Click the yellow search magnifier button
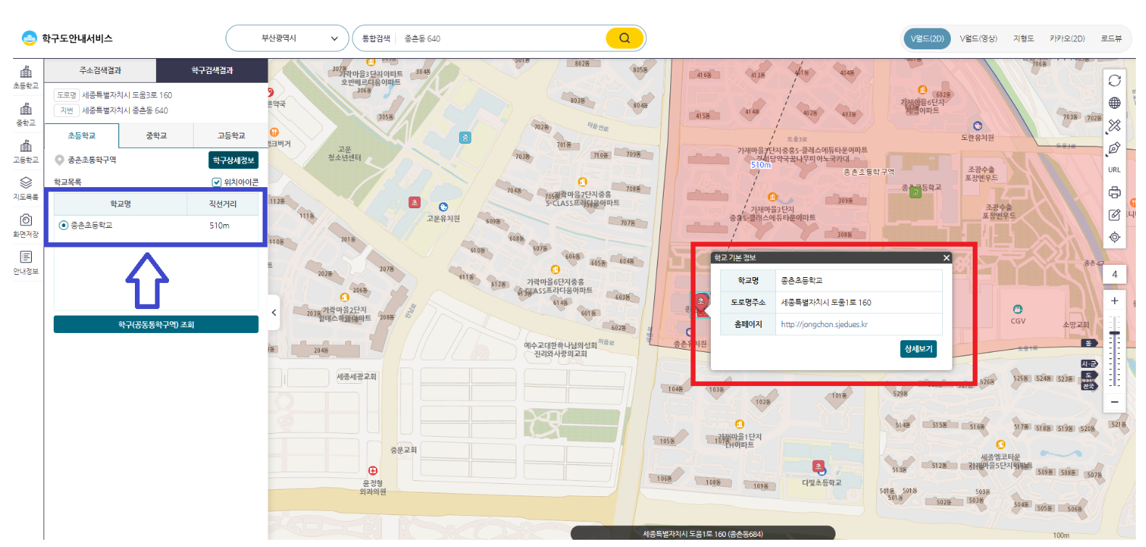 (x=624, y=38)
